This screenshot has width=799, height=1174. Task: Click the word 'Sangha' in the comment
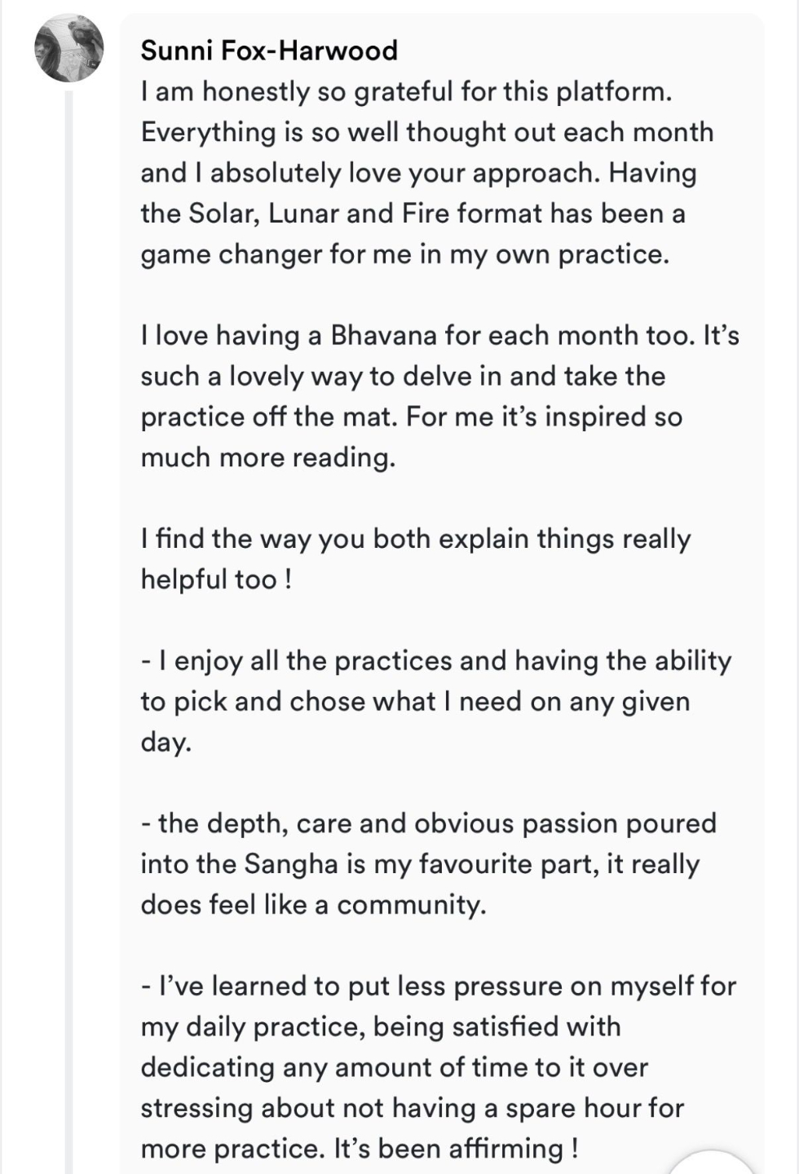291,865
